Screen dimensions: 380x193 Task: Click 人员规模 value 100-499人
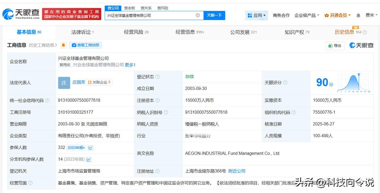(323, 136)
